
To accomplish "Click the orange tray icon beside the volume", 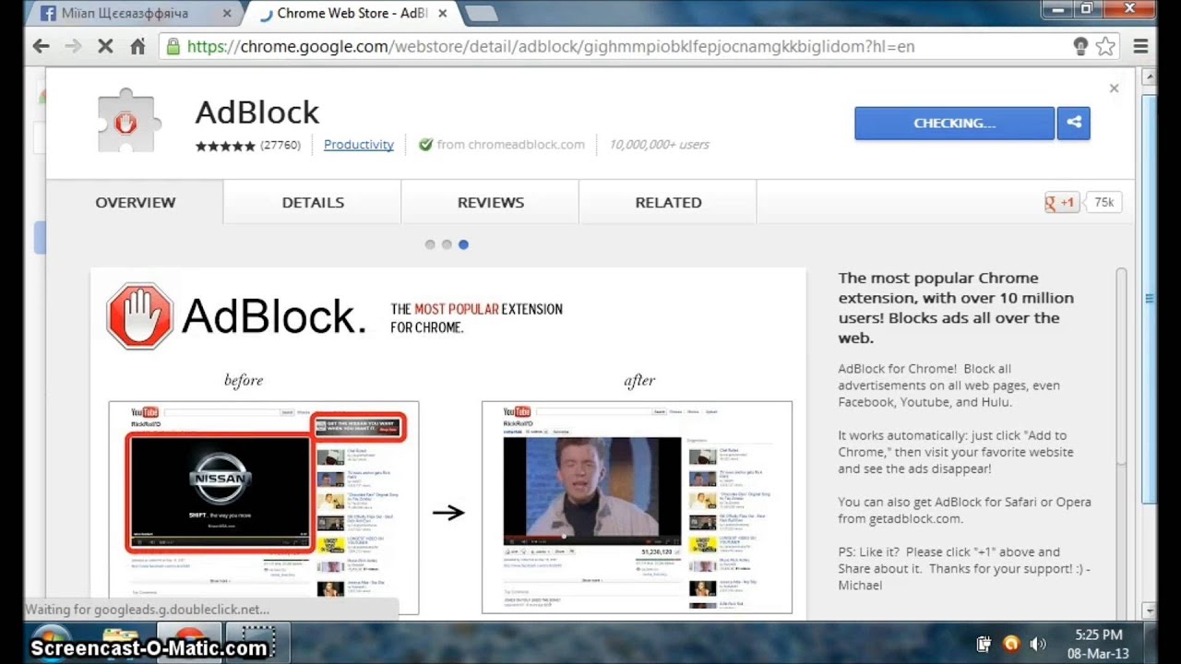I will point(1011,644).
